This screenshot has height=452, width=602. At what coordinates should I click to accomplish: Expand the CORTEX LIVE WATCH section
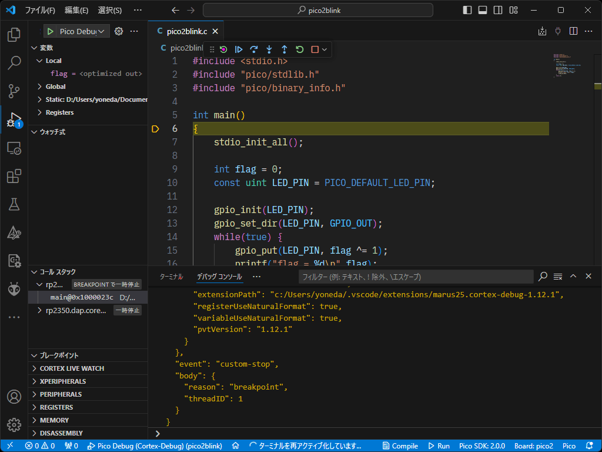click(88, 368)
